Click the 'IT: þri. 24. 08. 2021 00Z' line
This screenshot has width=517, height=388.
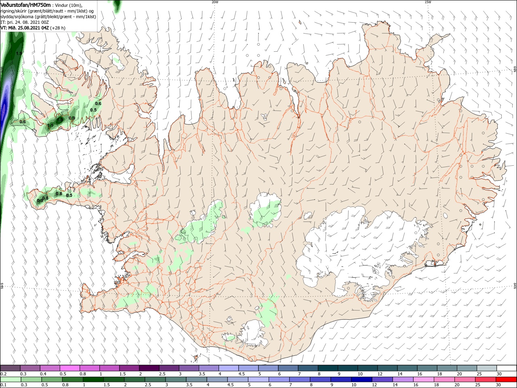[25, 22]
